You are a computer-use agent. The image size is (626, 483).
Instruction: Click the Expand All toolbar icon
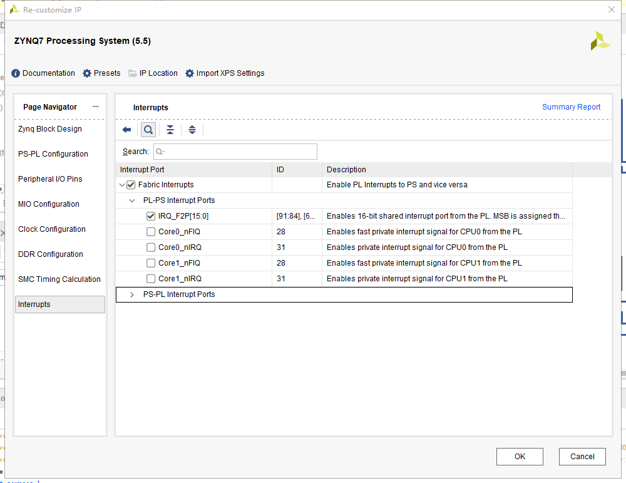pos(192,130)
